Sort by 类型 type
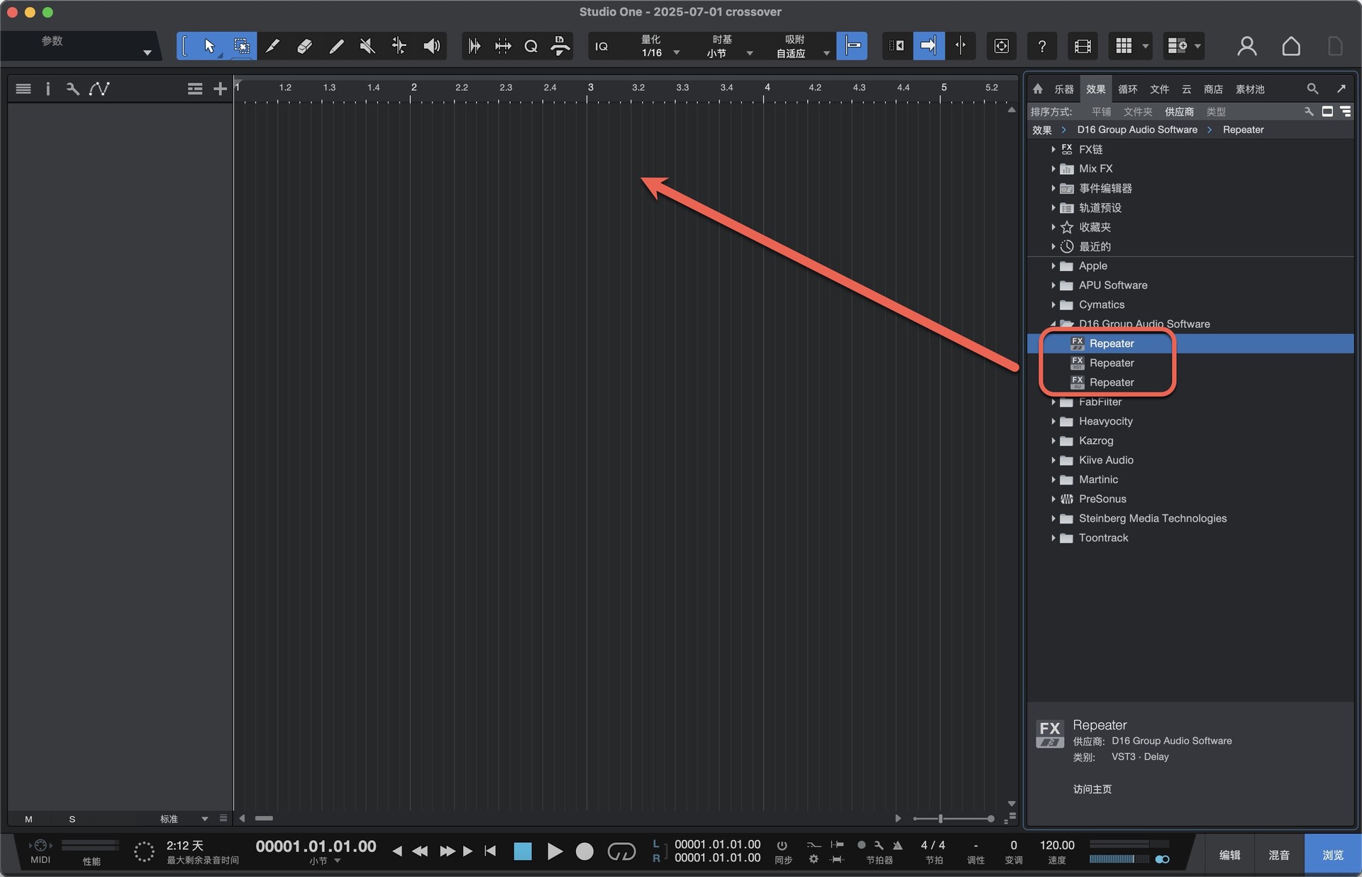This screenshot has width=1362, height=877. [x=1216, y=111]
